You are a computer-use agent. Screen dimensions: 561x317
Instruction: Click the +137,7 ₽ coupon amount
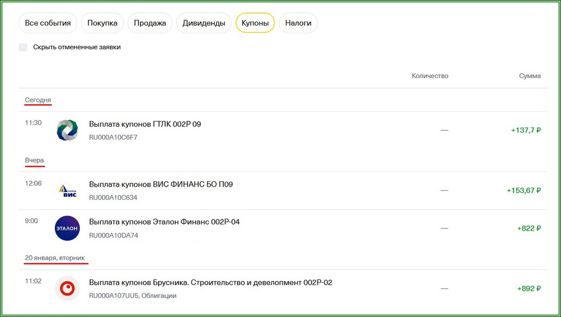(526, 130)
